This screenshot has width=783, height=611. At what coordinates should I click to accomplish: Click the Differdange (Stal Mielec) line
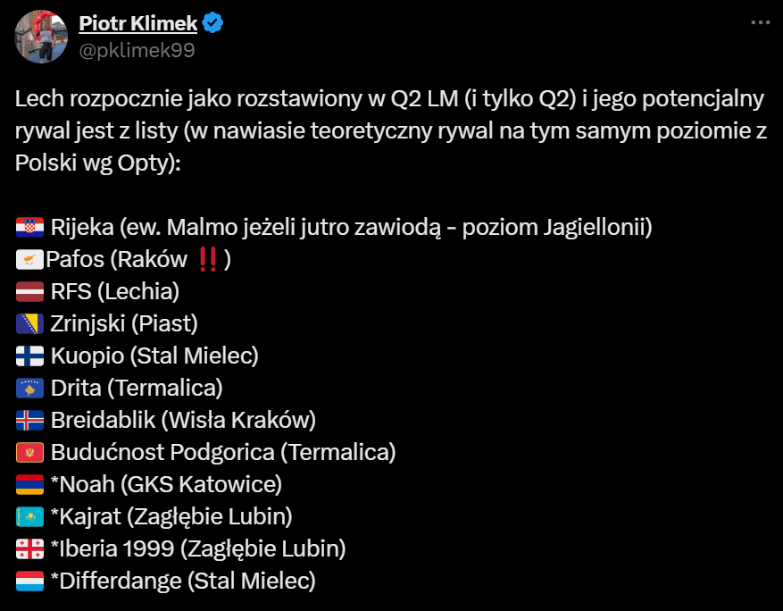coord(183,582)
